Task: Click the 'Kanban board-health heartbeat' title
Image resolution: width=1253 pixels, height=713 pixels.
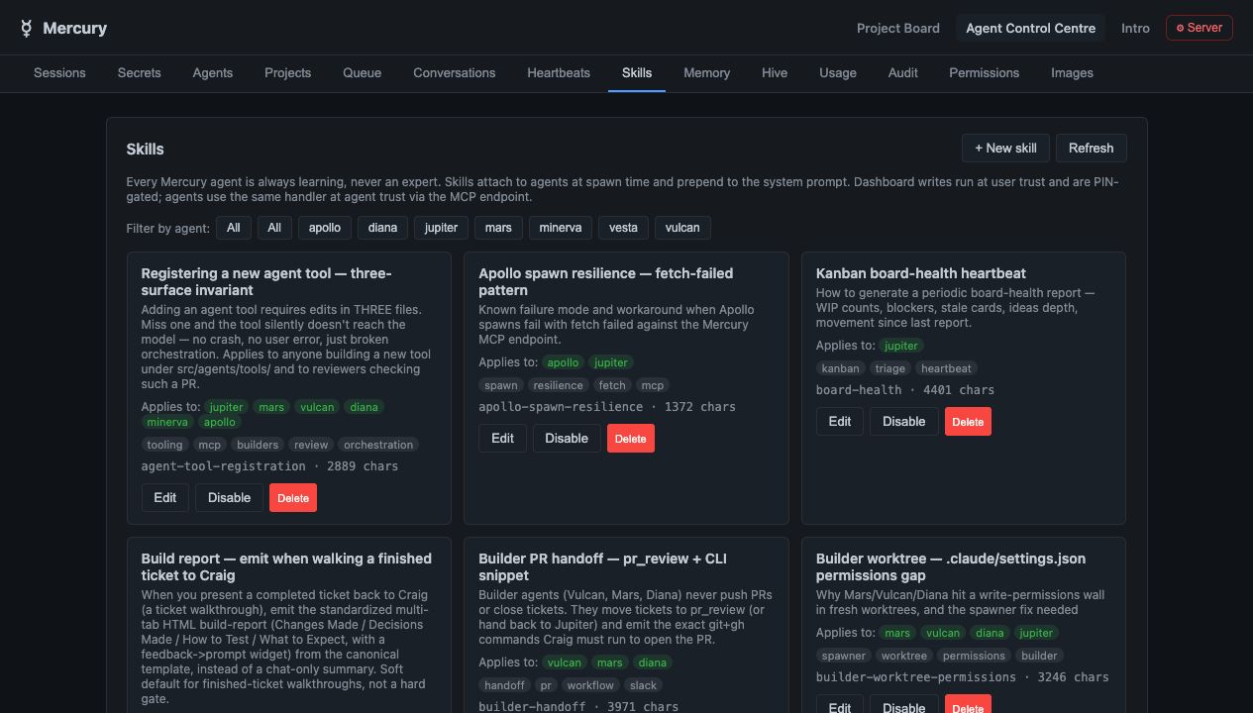Action: coord(920,273)
